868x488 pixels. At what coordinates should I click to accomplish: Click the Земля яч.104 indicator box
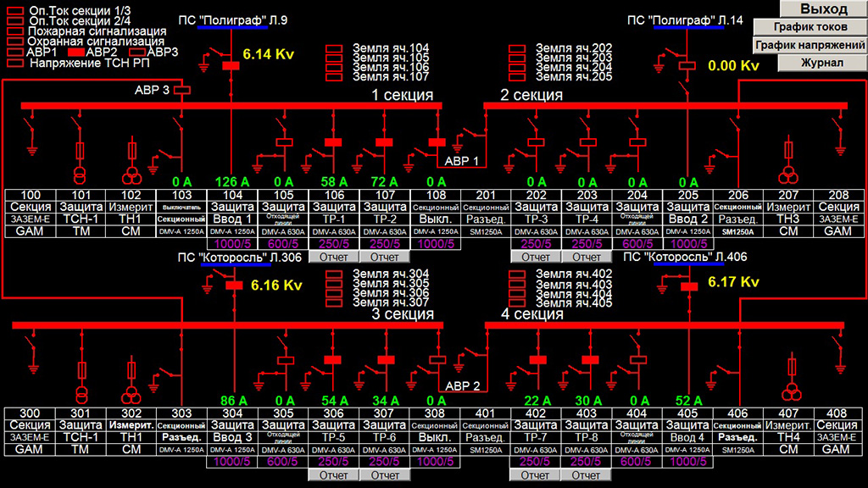point(334,48)
